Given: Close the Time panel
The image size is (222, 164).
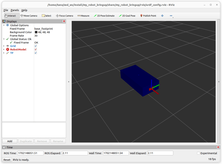Looking at the screenshot, I should click(x=218, y=147).
